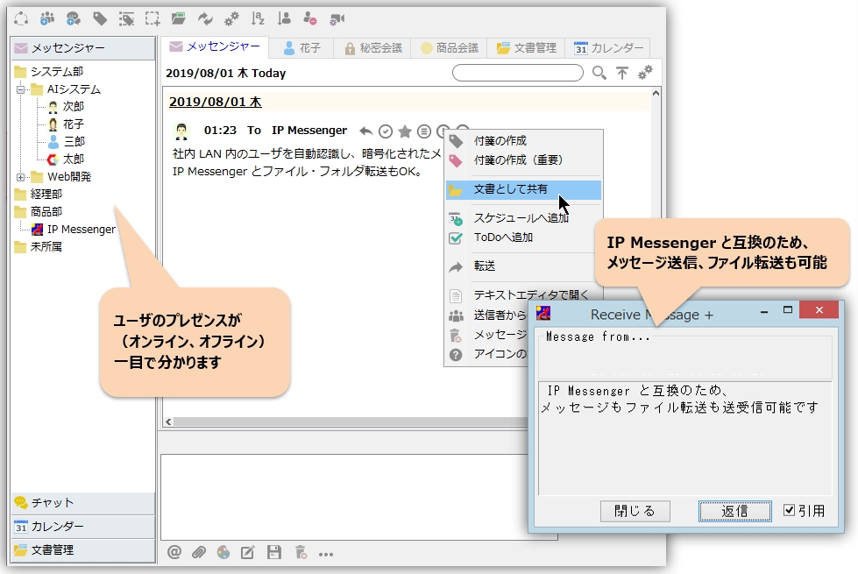Open 文書管理 sidebar panel
Screen dimensions: 858x574
tap(83, 550)
